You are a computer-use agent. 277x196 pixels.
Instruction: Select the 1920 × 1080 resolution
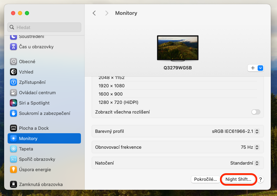111,86
